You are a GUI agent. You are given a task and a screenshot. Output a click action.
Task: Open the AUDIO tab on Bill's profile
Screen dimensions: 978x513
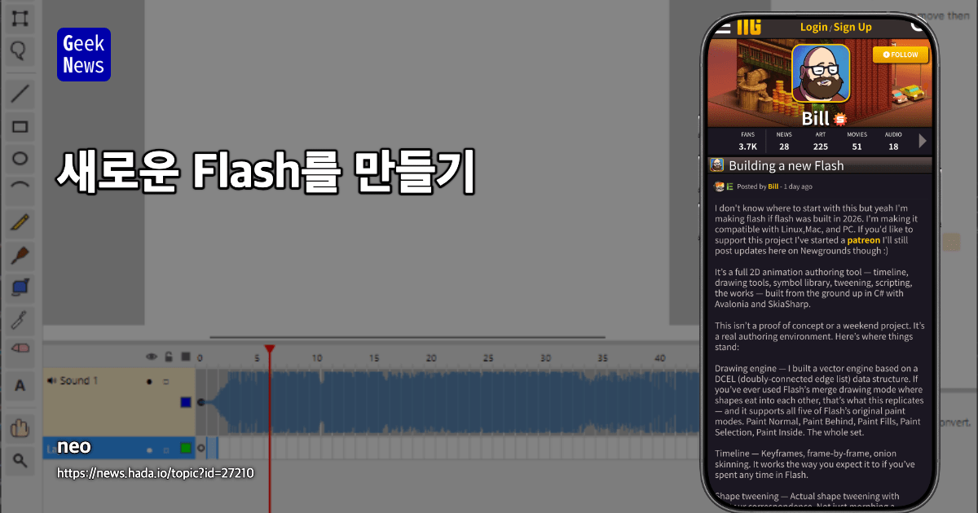(893, 140)
